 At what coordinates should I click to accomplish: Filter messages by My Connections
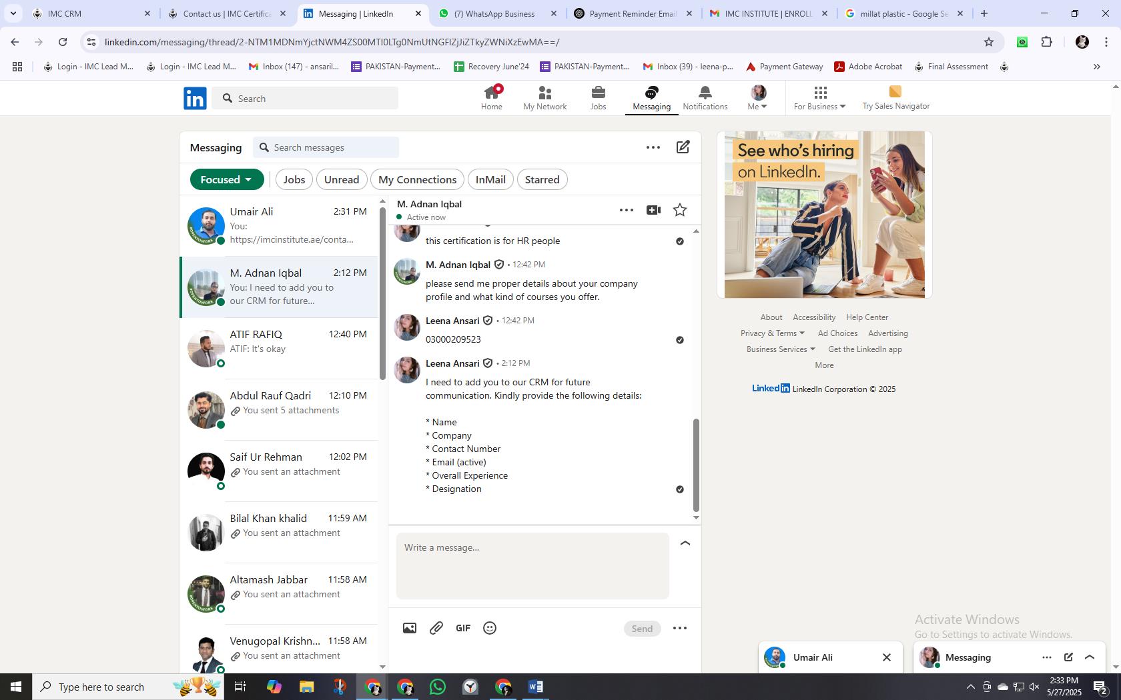(417, 179)
